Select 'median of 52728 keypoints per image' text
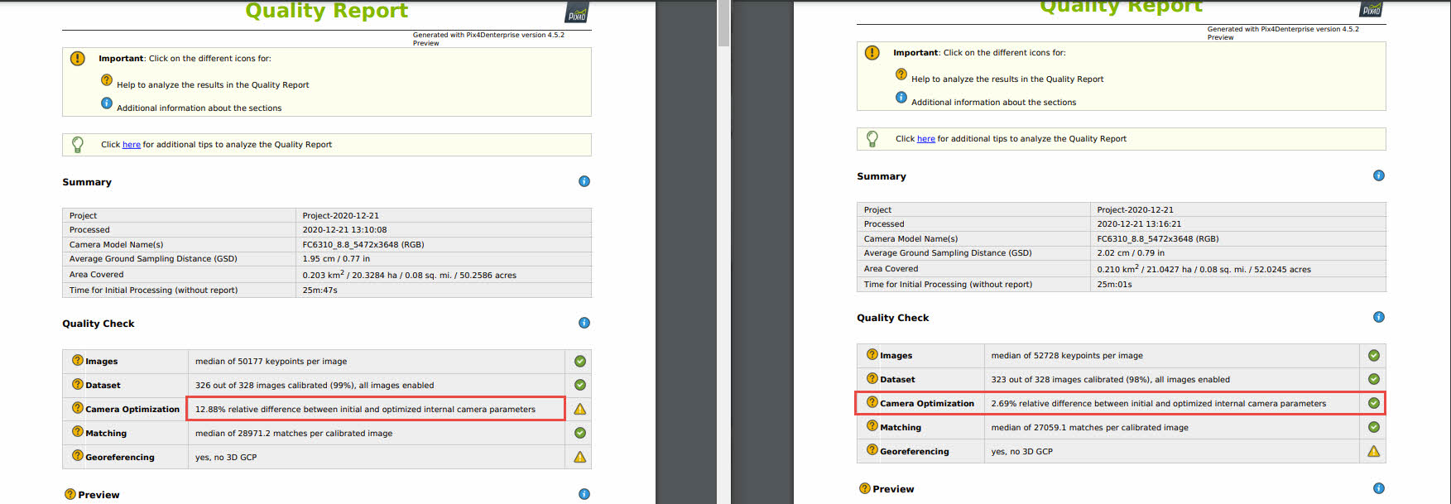The height and width of the screenshot is (504, 1451). click(x=1067, y=356)
